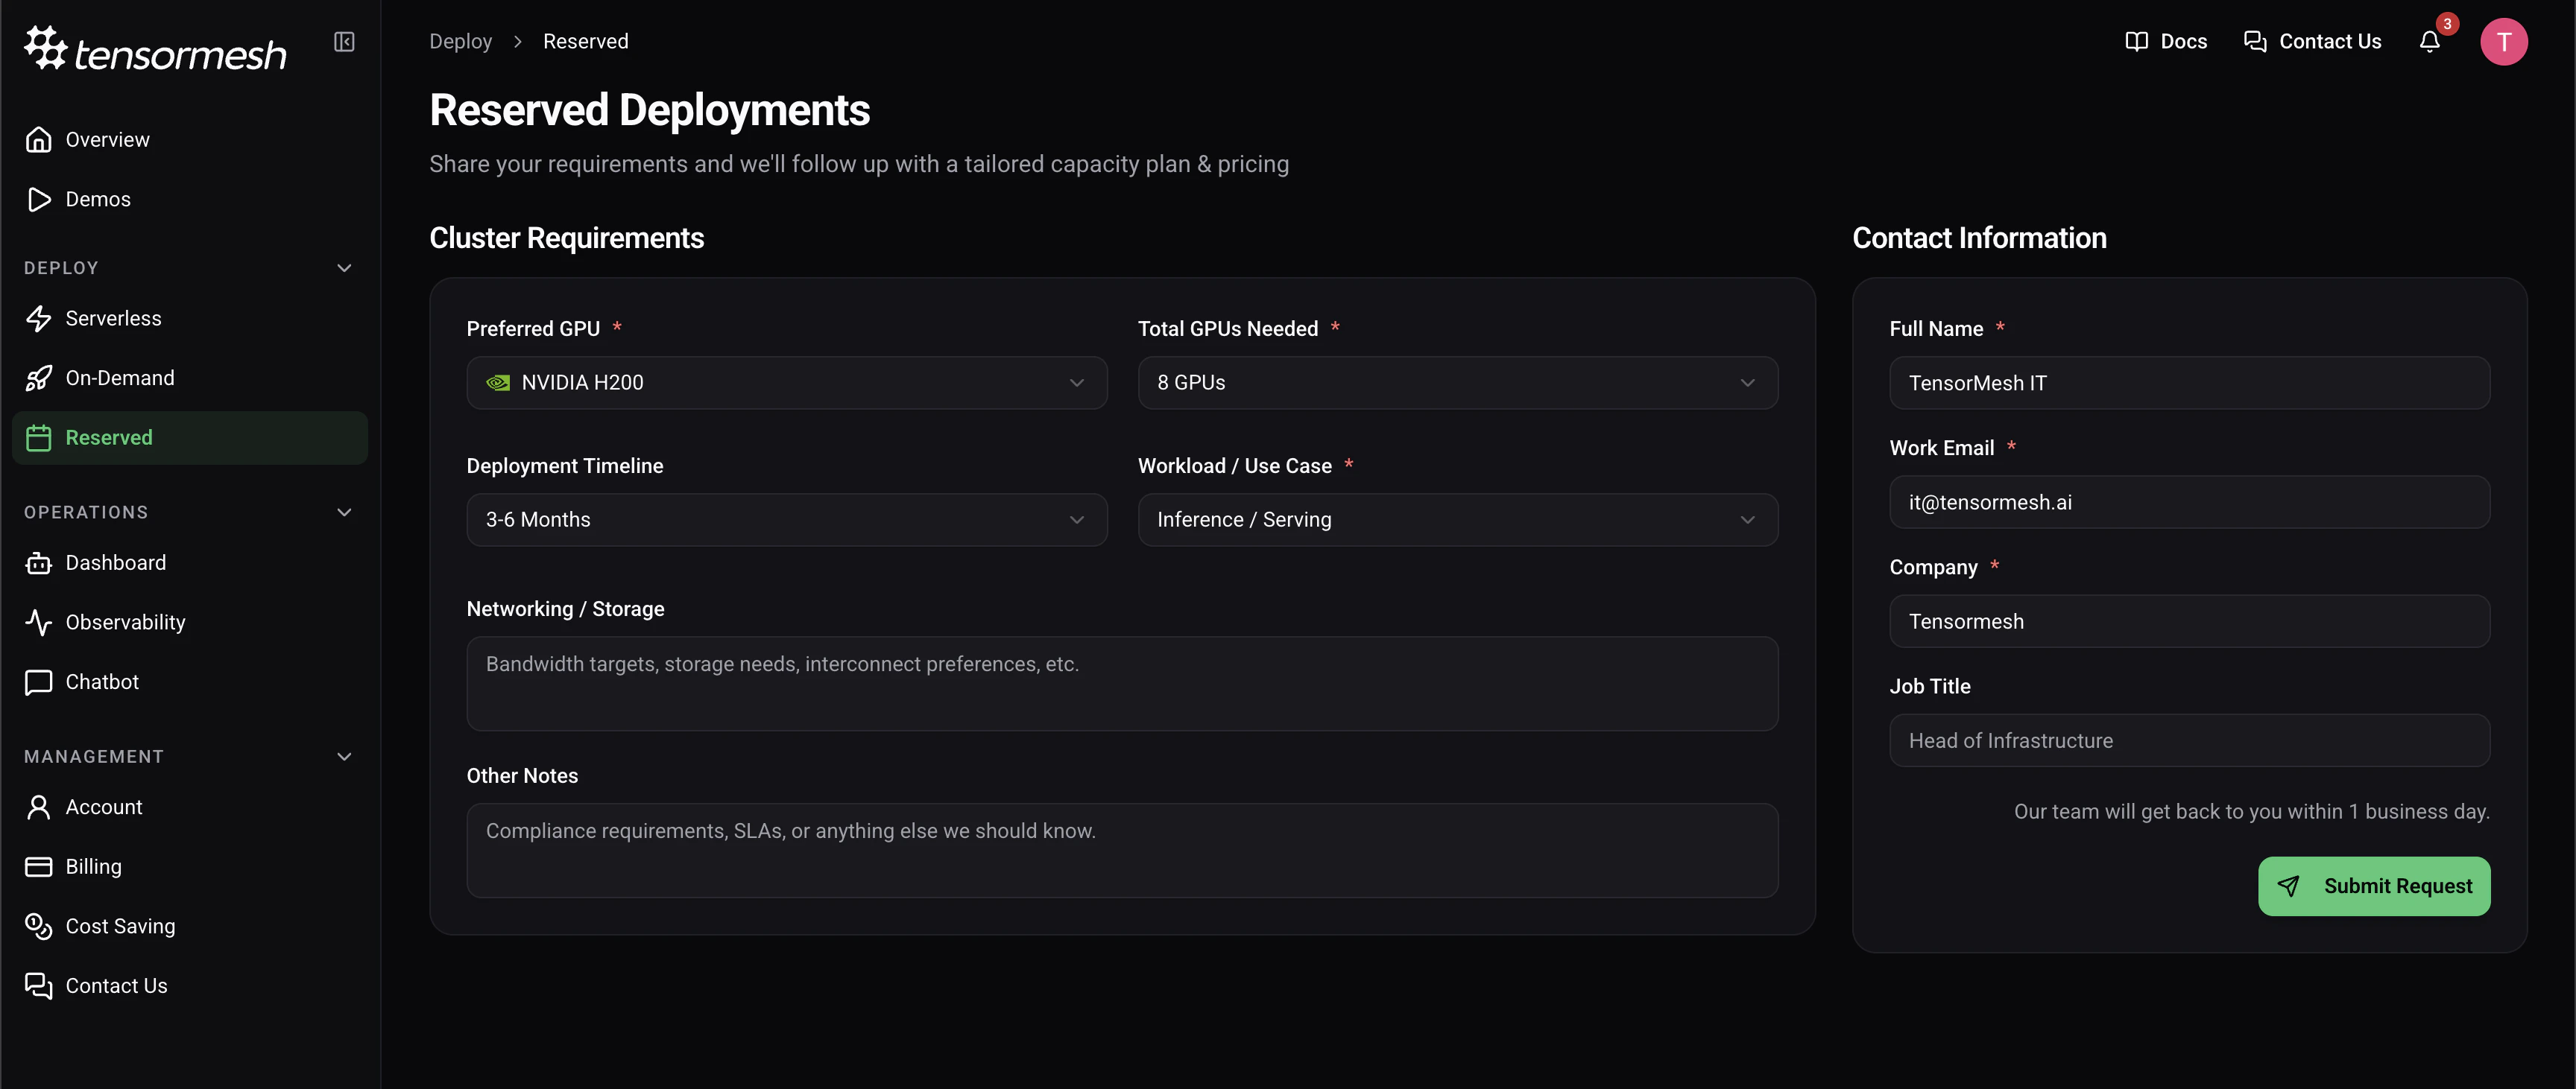Click the 'Share your requirements' subtitle text
This screenshot has width=2576, height=1089.
coord(859,164)
